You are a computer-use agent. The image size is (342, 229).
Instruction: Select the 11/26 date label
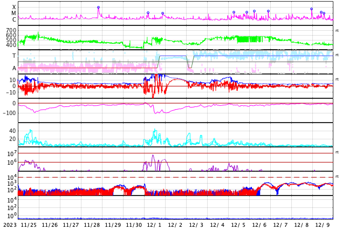coord(50,225)
